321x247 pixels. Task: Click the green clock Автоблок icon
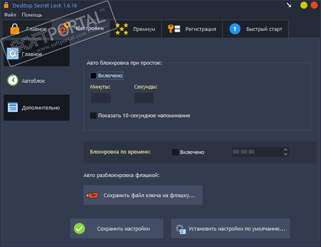(x=13, y=80)
